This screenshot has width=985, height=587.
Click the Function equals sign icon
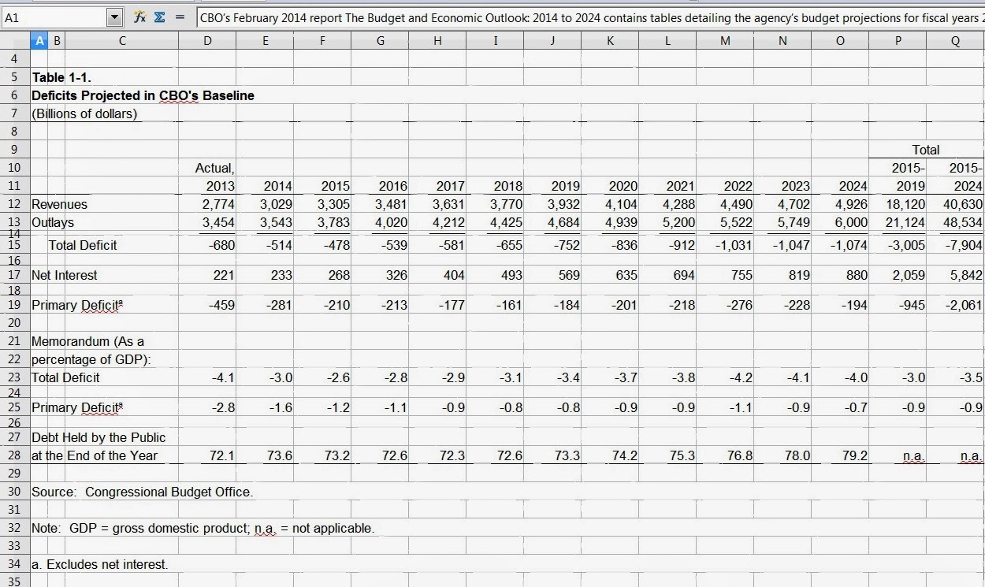[180, 17]
